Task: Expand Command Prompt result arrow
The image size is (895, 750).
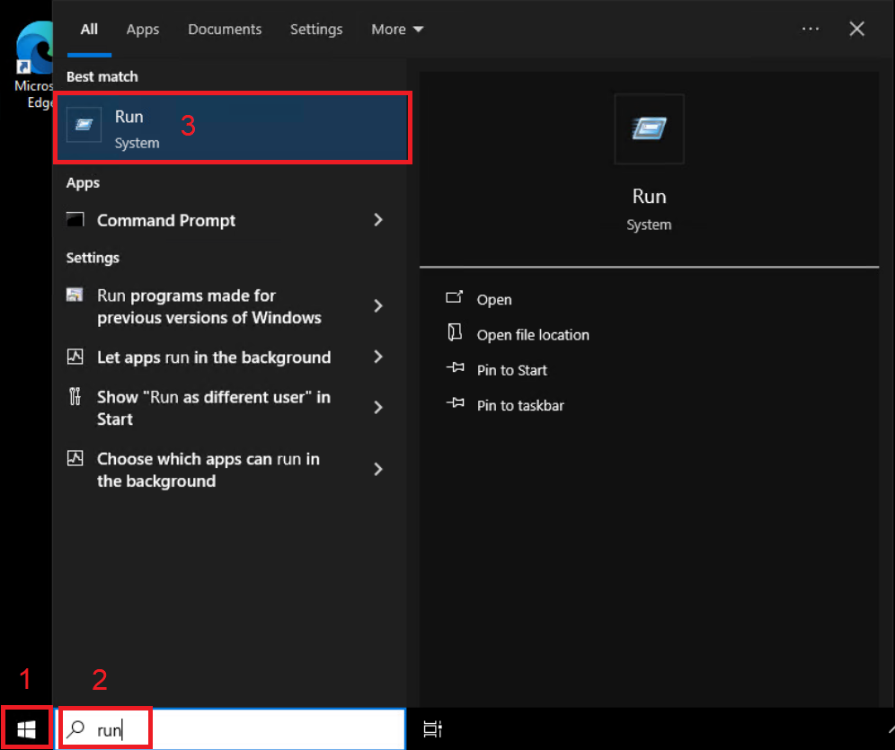Action: pos(378,220)
